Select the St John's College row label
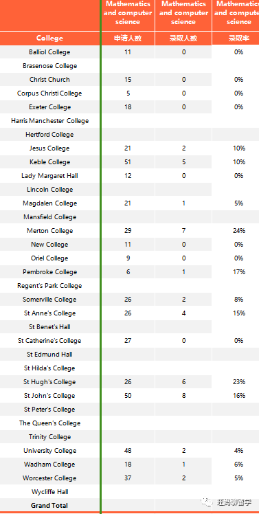Image resolution: width=259 pixels, height=514 pixels. coord(49,396)
